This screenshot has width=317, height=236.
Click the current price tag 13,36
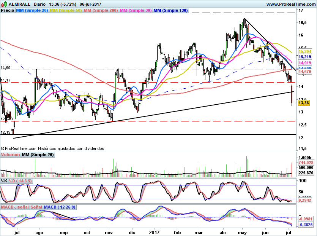tap(304, 103)
